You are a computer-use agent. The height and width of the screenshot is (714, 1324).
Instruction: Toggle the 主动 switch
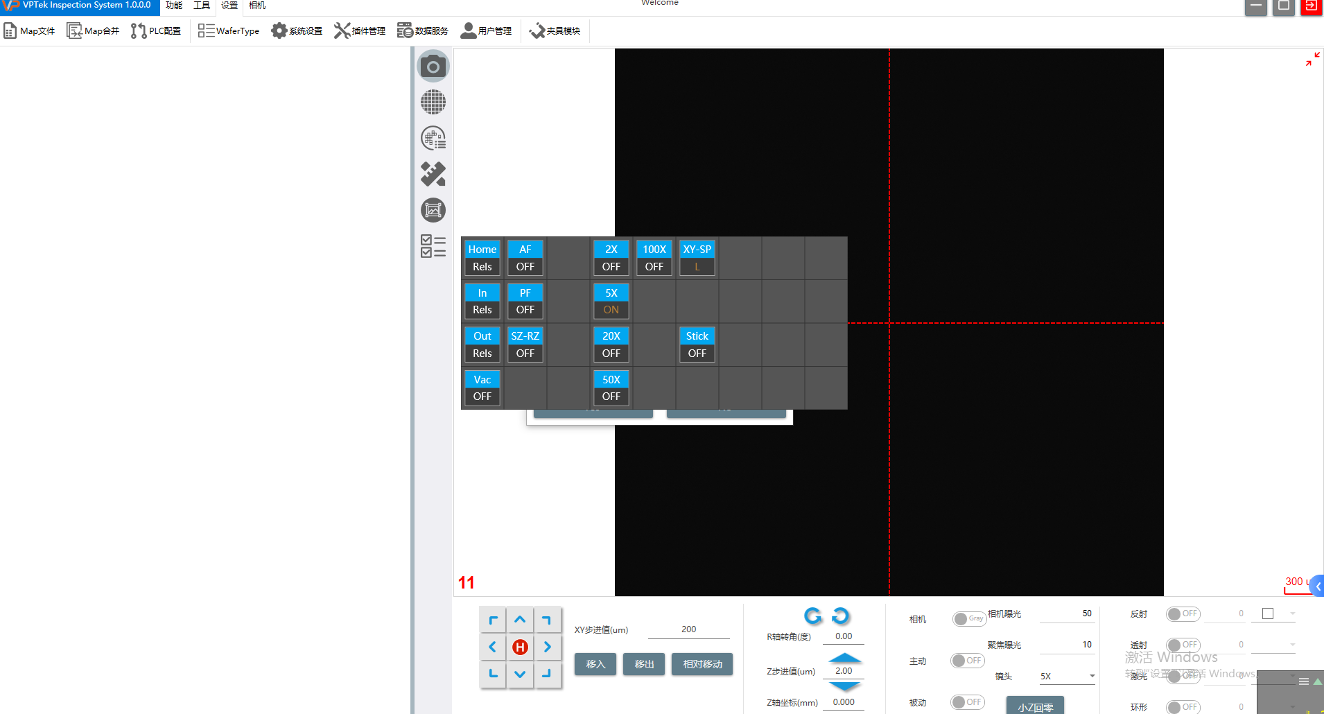click(x=968, y=661)
